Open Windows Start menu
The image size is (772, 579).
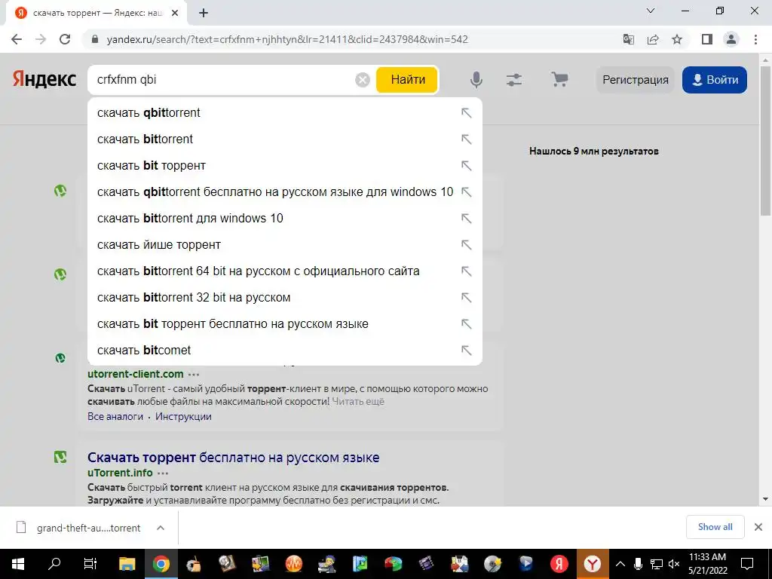[18, 564]
